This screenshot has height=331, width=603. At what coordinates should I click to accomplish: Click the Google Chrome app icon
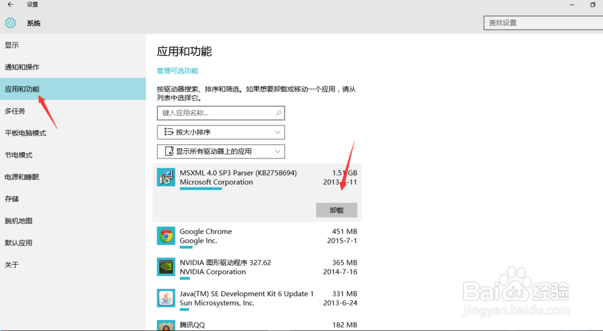coord(166,236)
